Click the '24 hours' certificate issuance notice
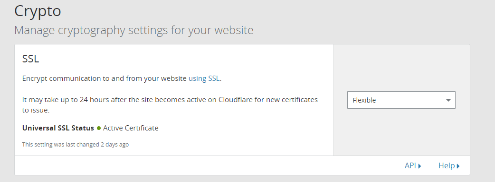 tap(170, 105)
